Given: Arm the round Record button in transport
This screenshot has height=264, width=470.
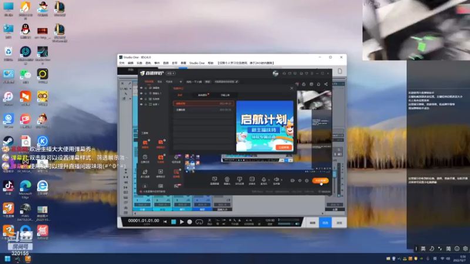Looking at the screenshot, I should point(189,222).
